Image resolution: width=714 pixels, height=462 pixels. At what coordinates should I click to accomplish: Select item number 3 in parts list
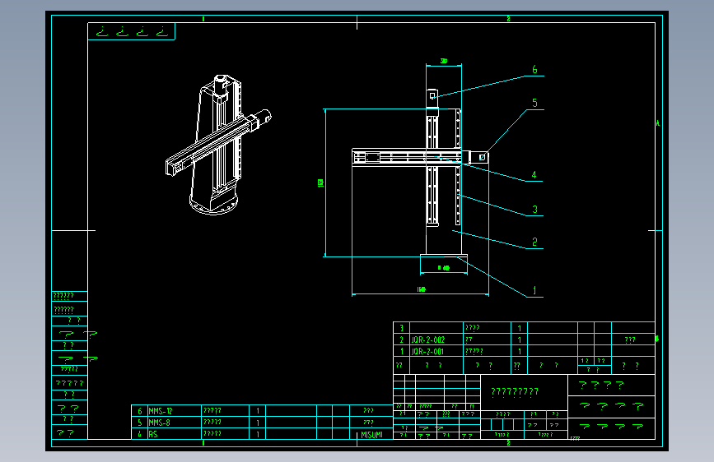click(401, 328)
